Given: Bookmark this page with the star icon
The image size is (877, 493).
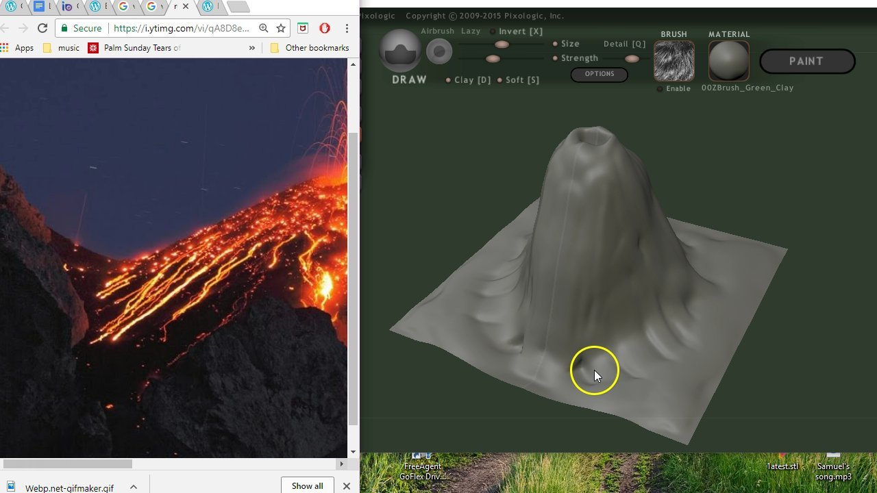Looking at the screenshot, I should [x=282, y=29].
